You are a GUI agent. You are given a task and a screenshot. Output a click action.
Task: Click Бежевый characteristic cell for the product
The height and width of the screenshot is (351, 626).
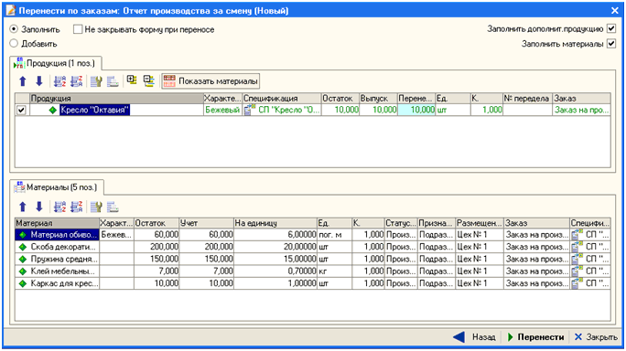coord(222,110)
